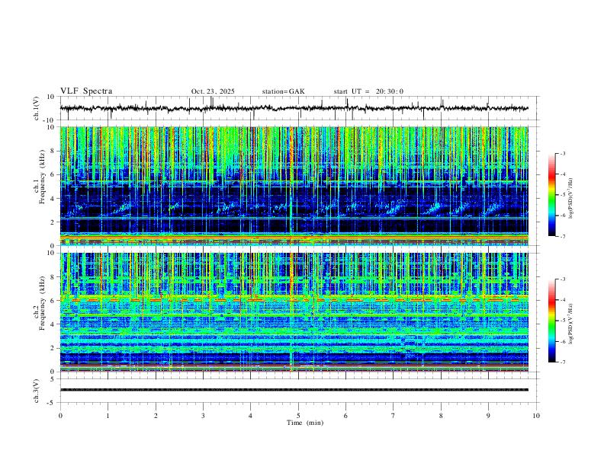The height and width of the screenshot is (466, 604).
Task: Click the ch.1 black voltage waveform trace
Action: (294, 108)
